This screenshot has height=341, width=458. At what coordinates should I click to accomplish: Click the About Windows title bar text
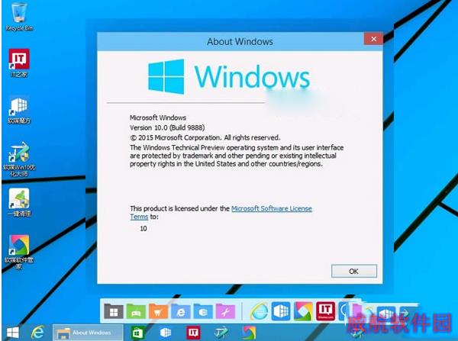pyautogui.click(x=240, y=41)
